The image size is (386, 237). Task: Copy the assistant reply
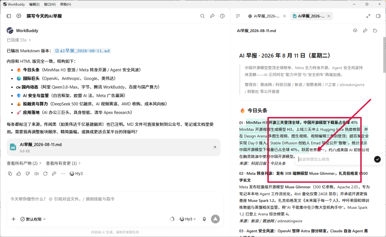pyautogui.click(x=10, y=173)
